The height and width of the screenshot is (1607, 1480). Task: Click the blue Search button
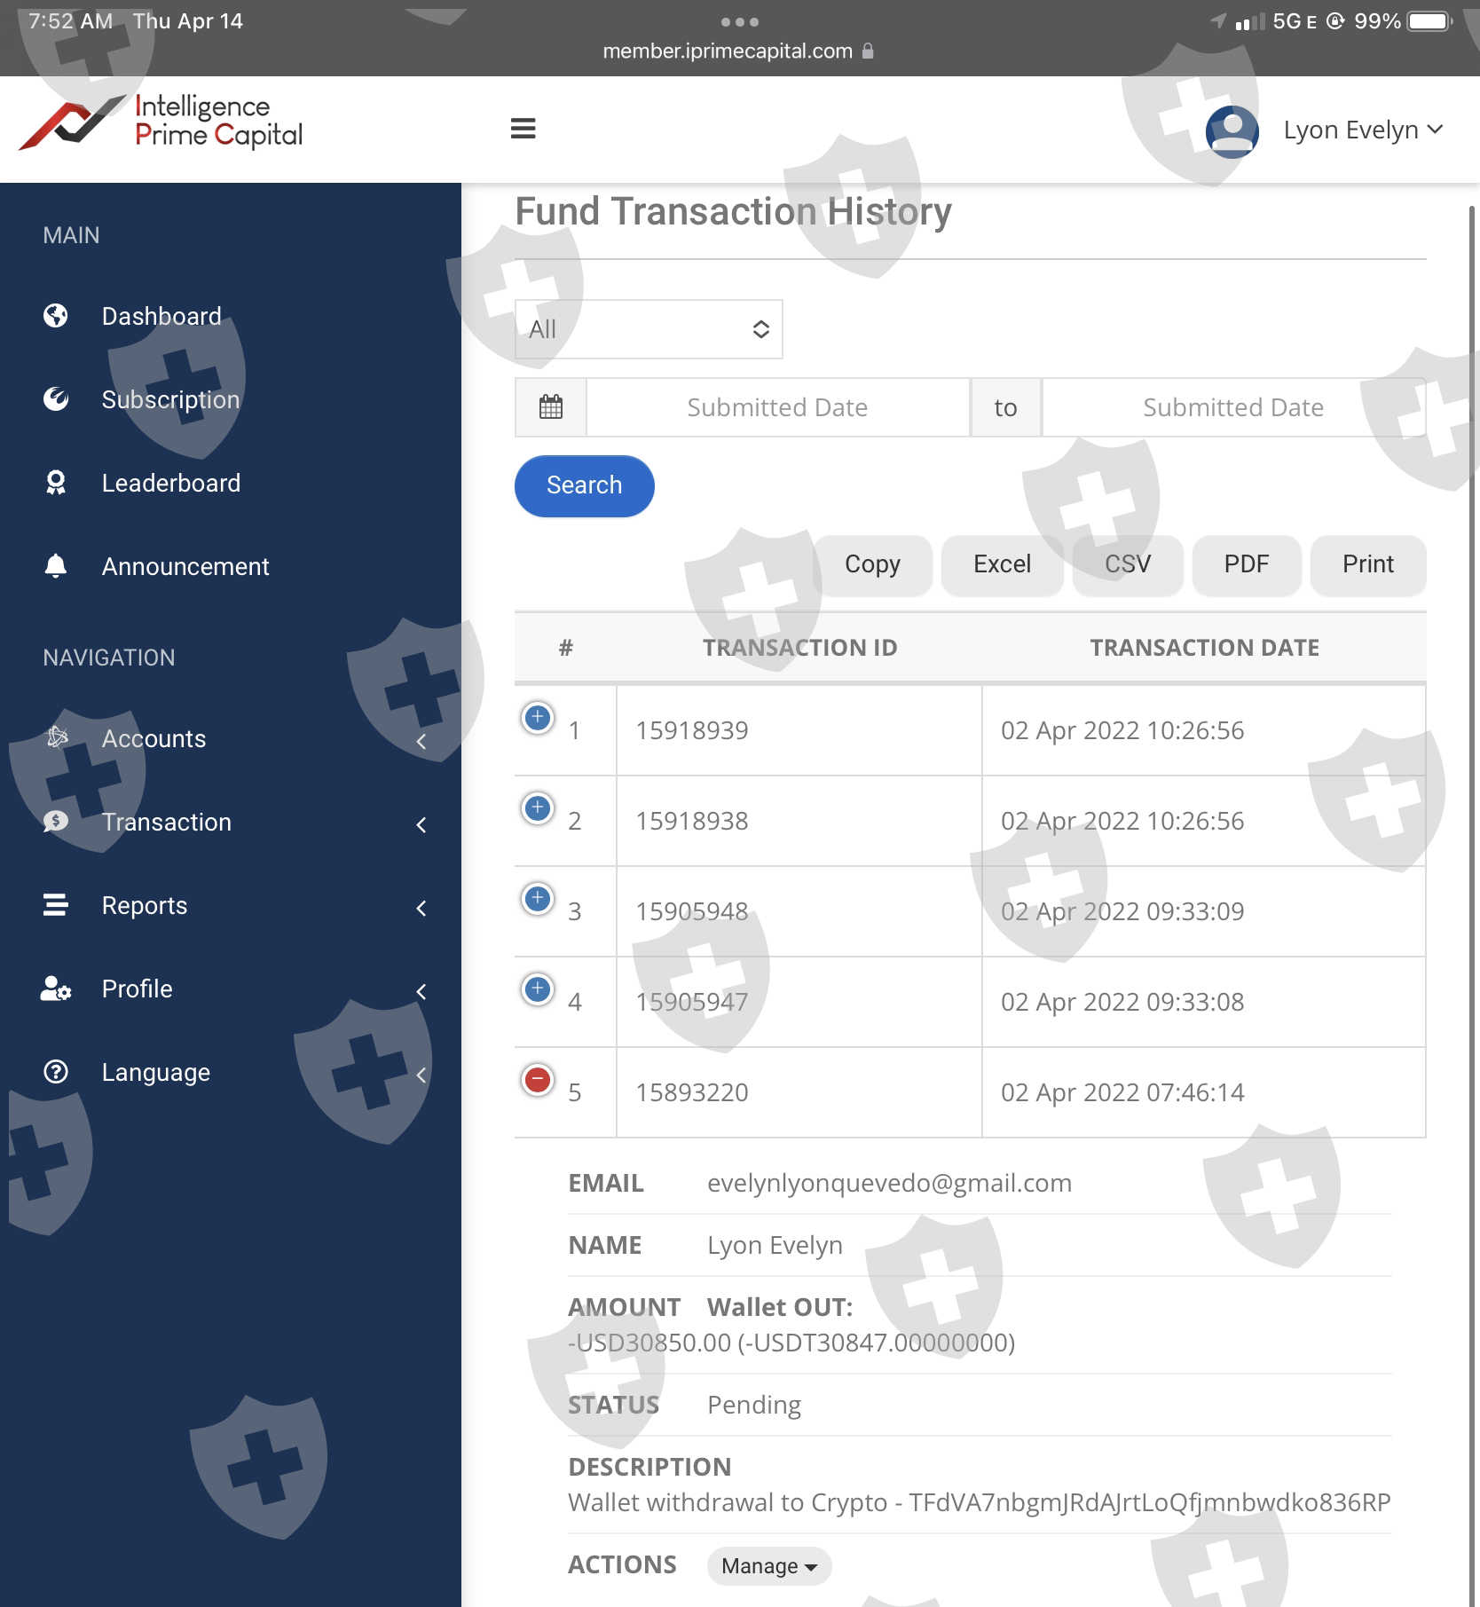(585, 485)
